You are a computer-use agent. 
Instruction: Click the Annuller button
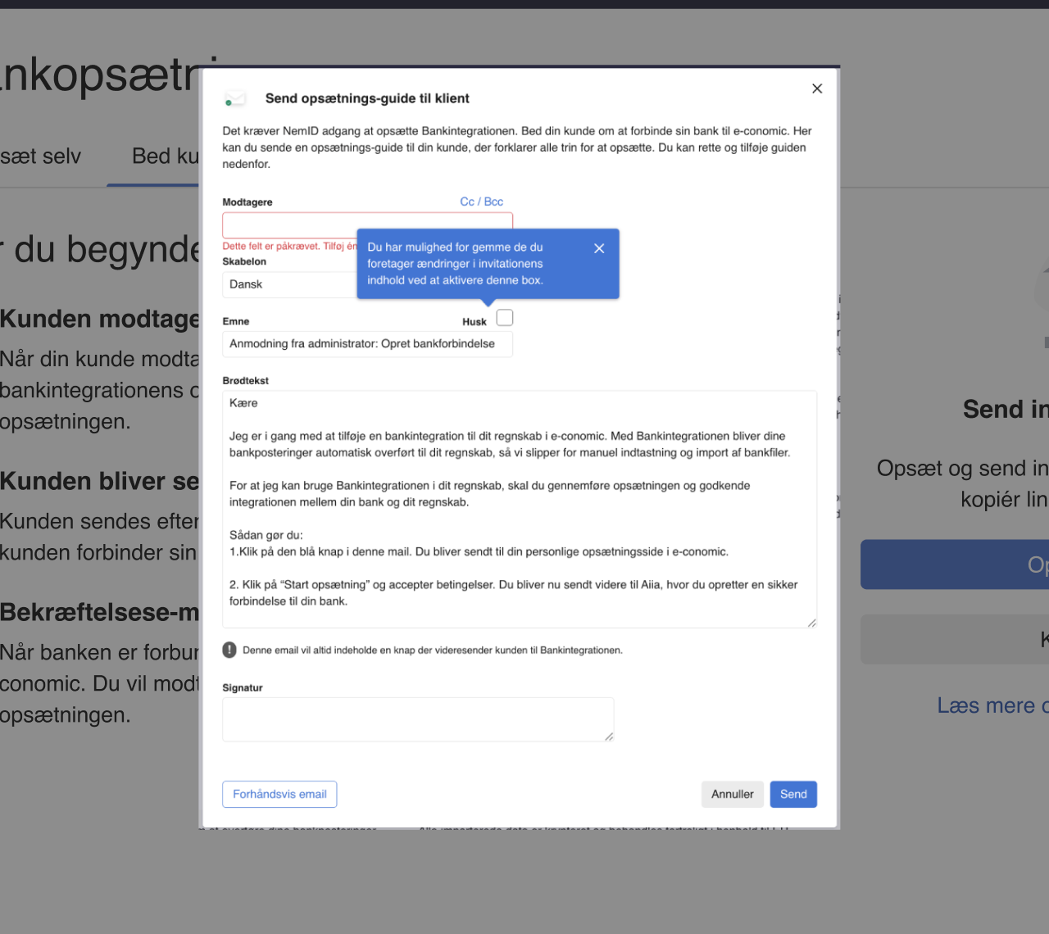[732, 794]
